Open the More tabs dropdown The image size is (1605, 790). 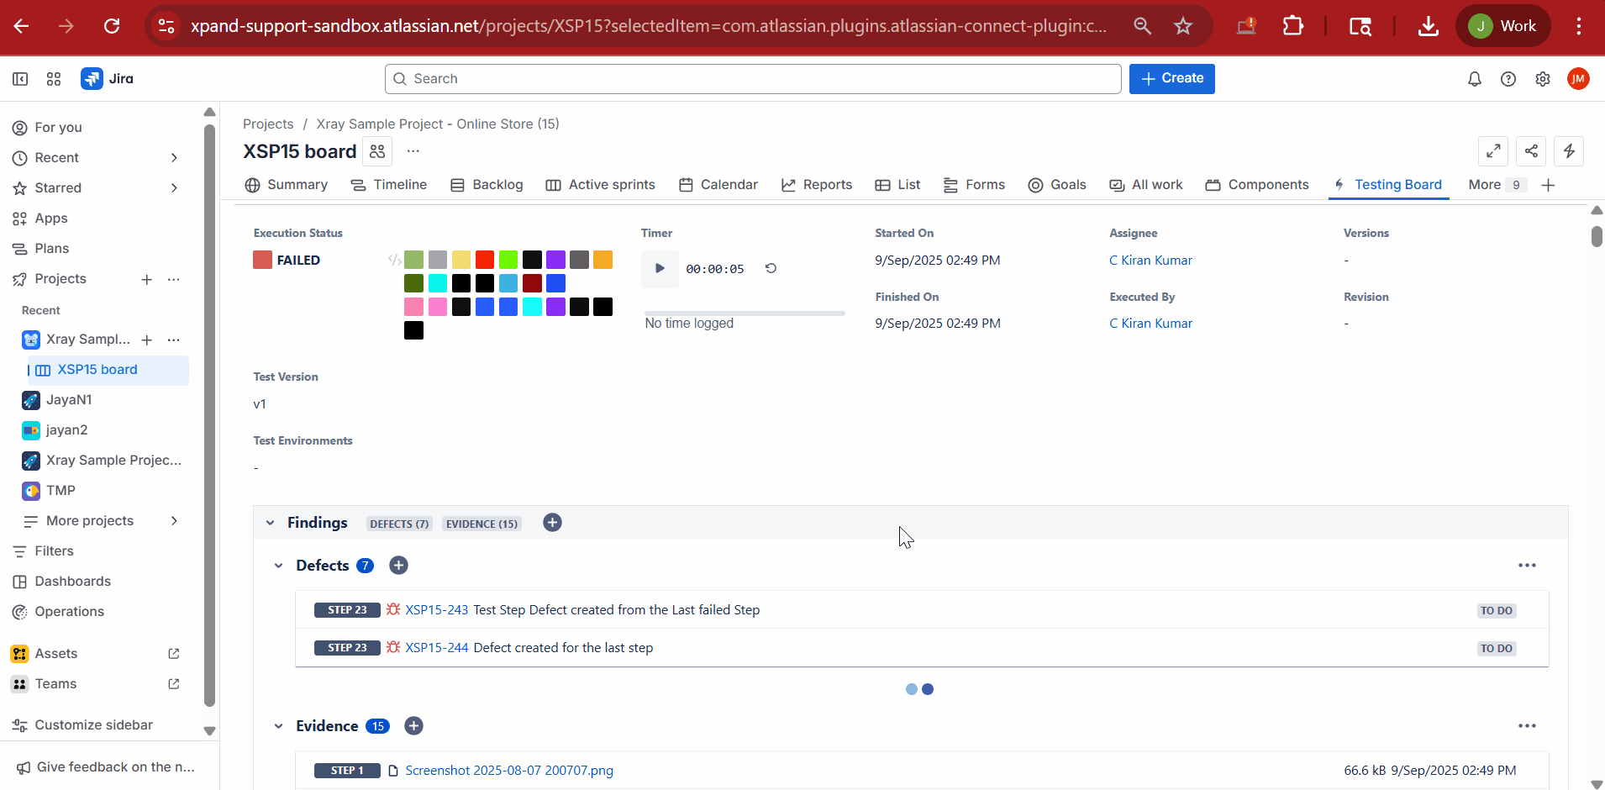(1496, 185)
